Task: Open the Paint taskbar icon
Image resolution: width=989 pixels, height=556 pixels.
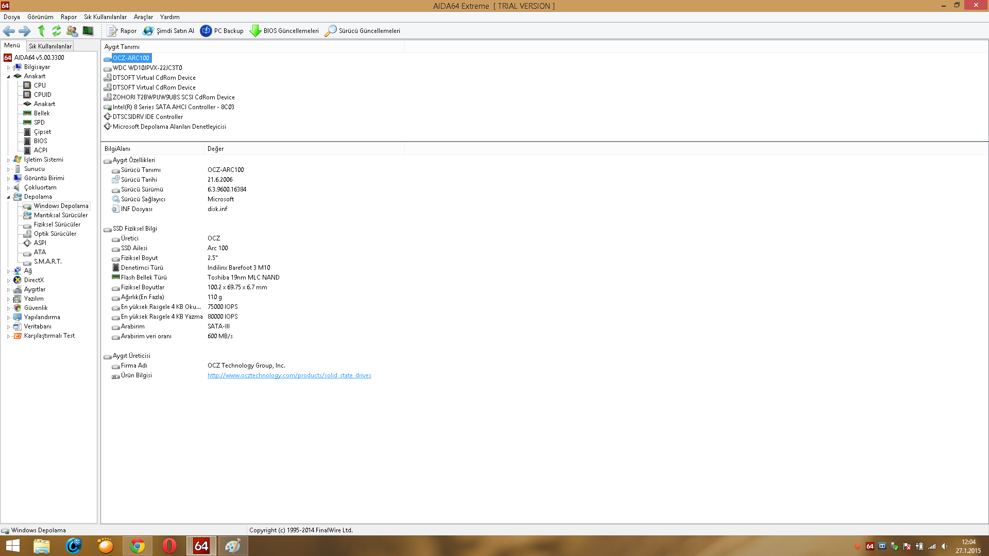Action: click(x=233, y=546)
